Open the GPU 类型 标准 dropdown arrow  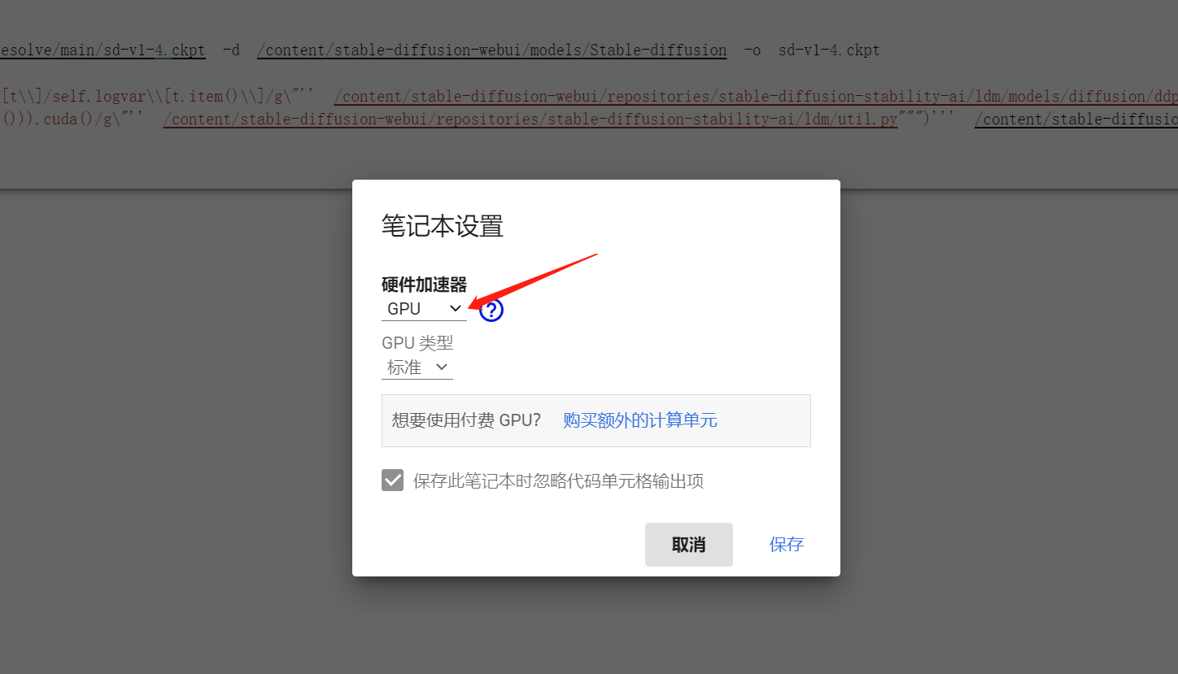click(x=442, y=367)
